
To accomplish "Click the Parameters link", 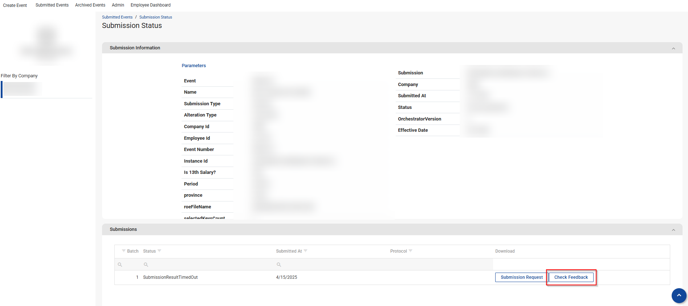I will coord(194,66).
